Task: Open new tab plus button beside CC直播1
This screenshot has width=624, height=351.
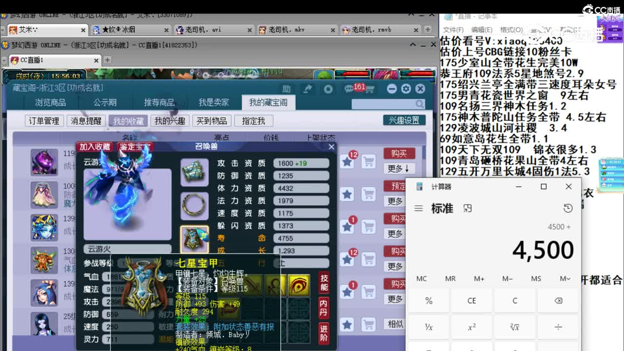Action: 108,60
